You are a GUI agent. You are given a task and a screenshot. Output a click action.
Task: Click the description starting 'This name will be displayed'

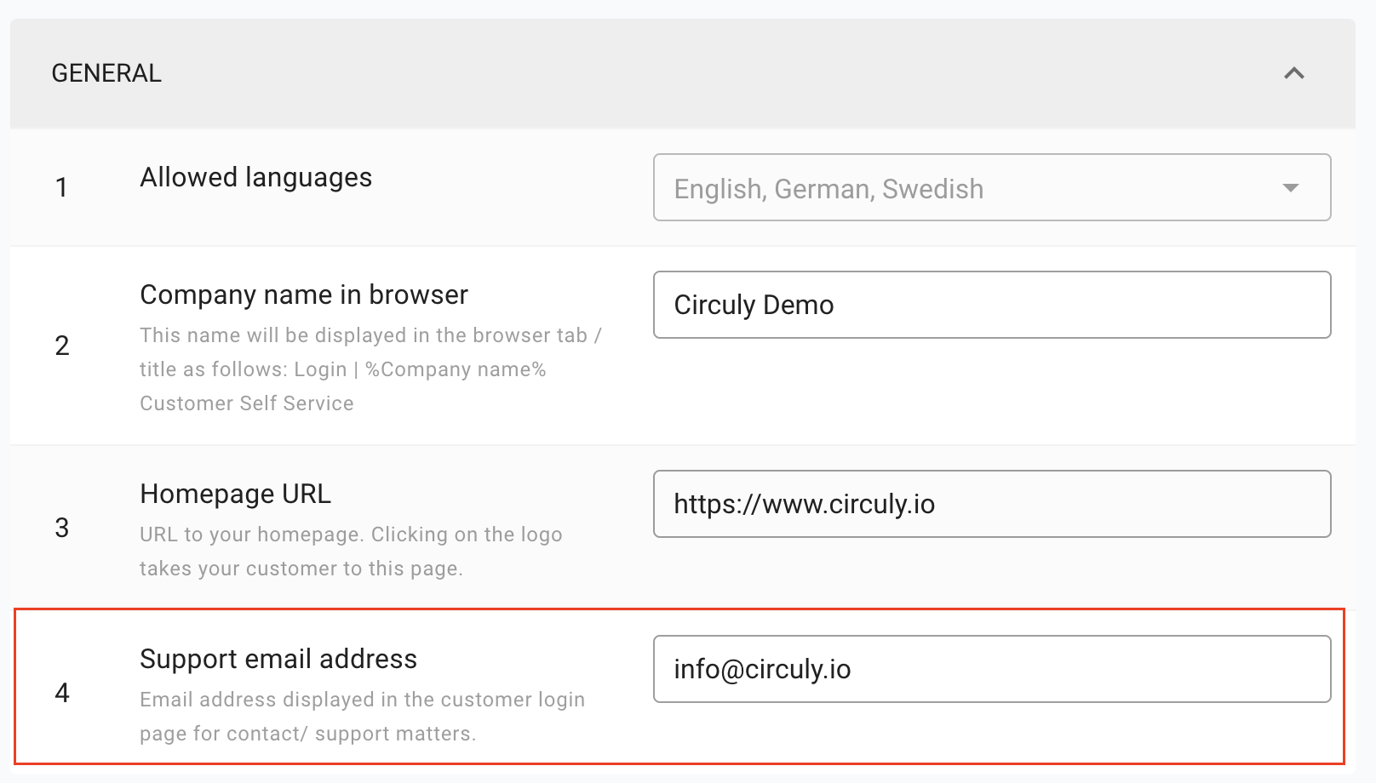pyautogui.click(x=371, y=369)
